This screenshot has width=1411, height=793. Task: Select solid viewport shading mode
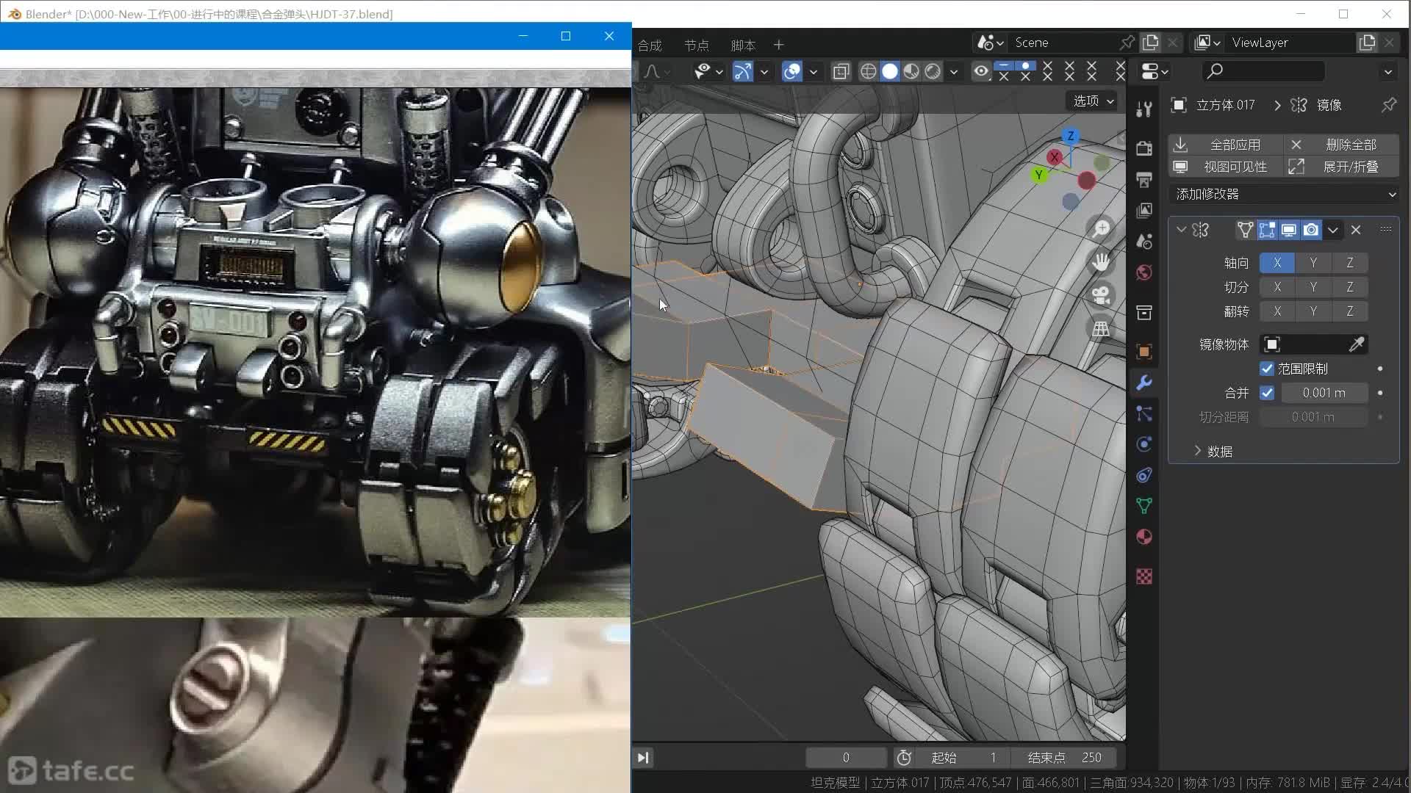pos(889,71)
